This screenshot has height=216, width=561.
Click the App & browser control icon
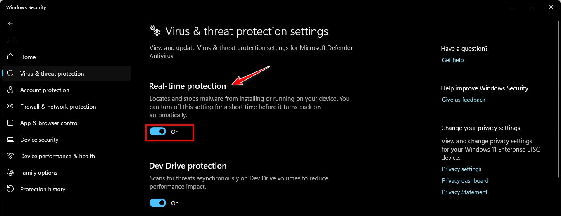11,123
